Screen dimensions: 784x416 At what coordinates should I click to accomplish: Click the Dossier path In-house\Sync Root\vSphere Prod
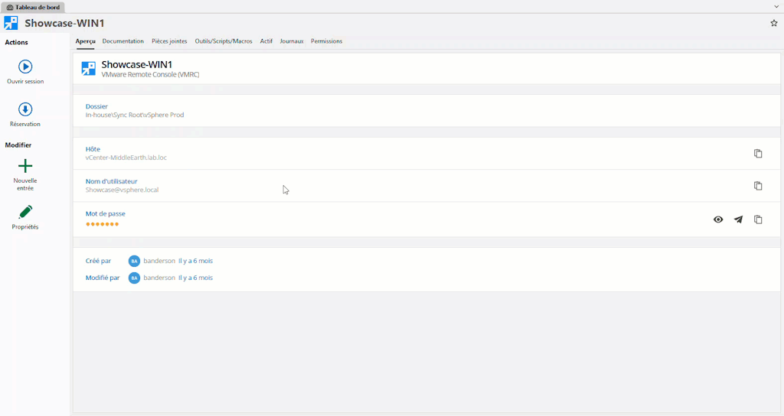click(135, 115)
